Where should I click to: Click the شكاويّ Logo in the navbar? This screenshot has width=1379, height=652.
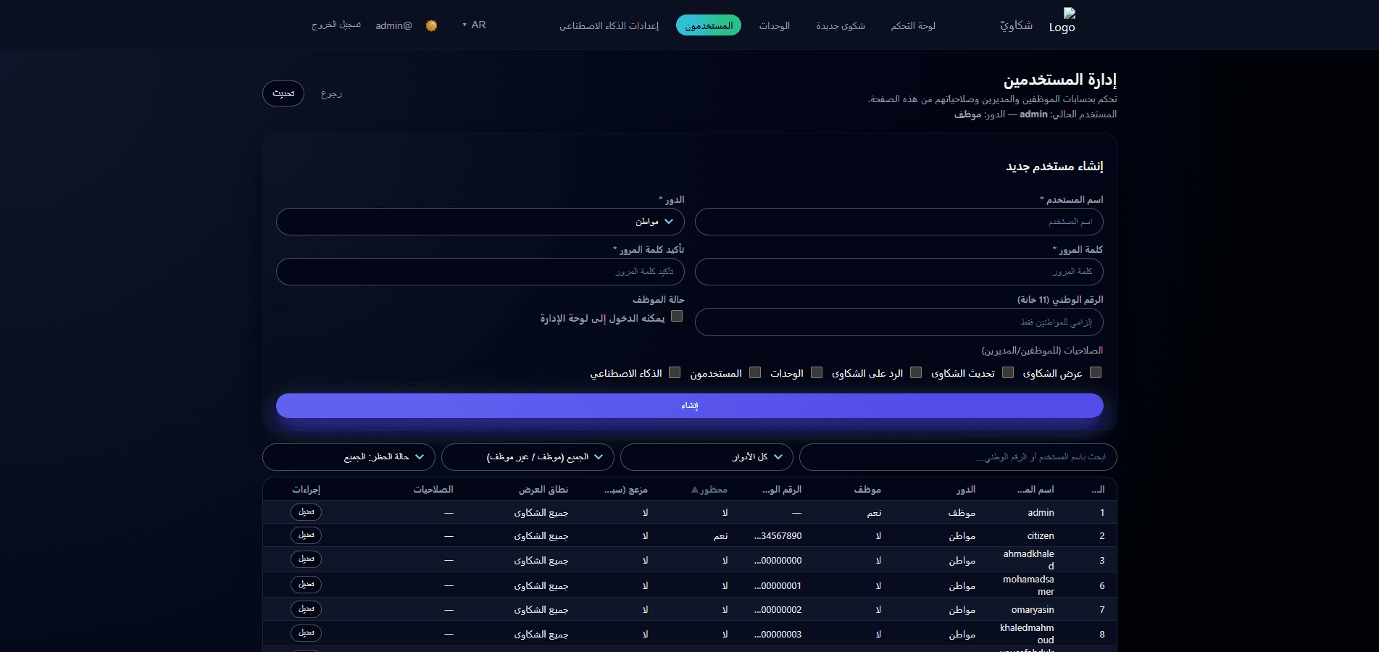click(1035, 24)
